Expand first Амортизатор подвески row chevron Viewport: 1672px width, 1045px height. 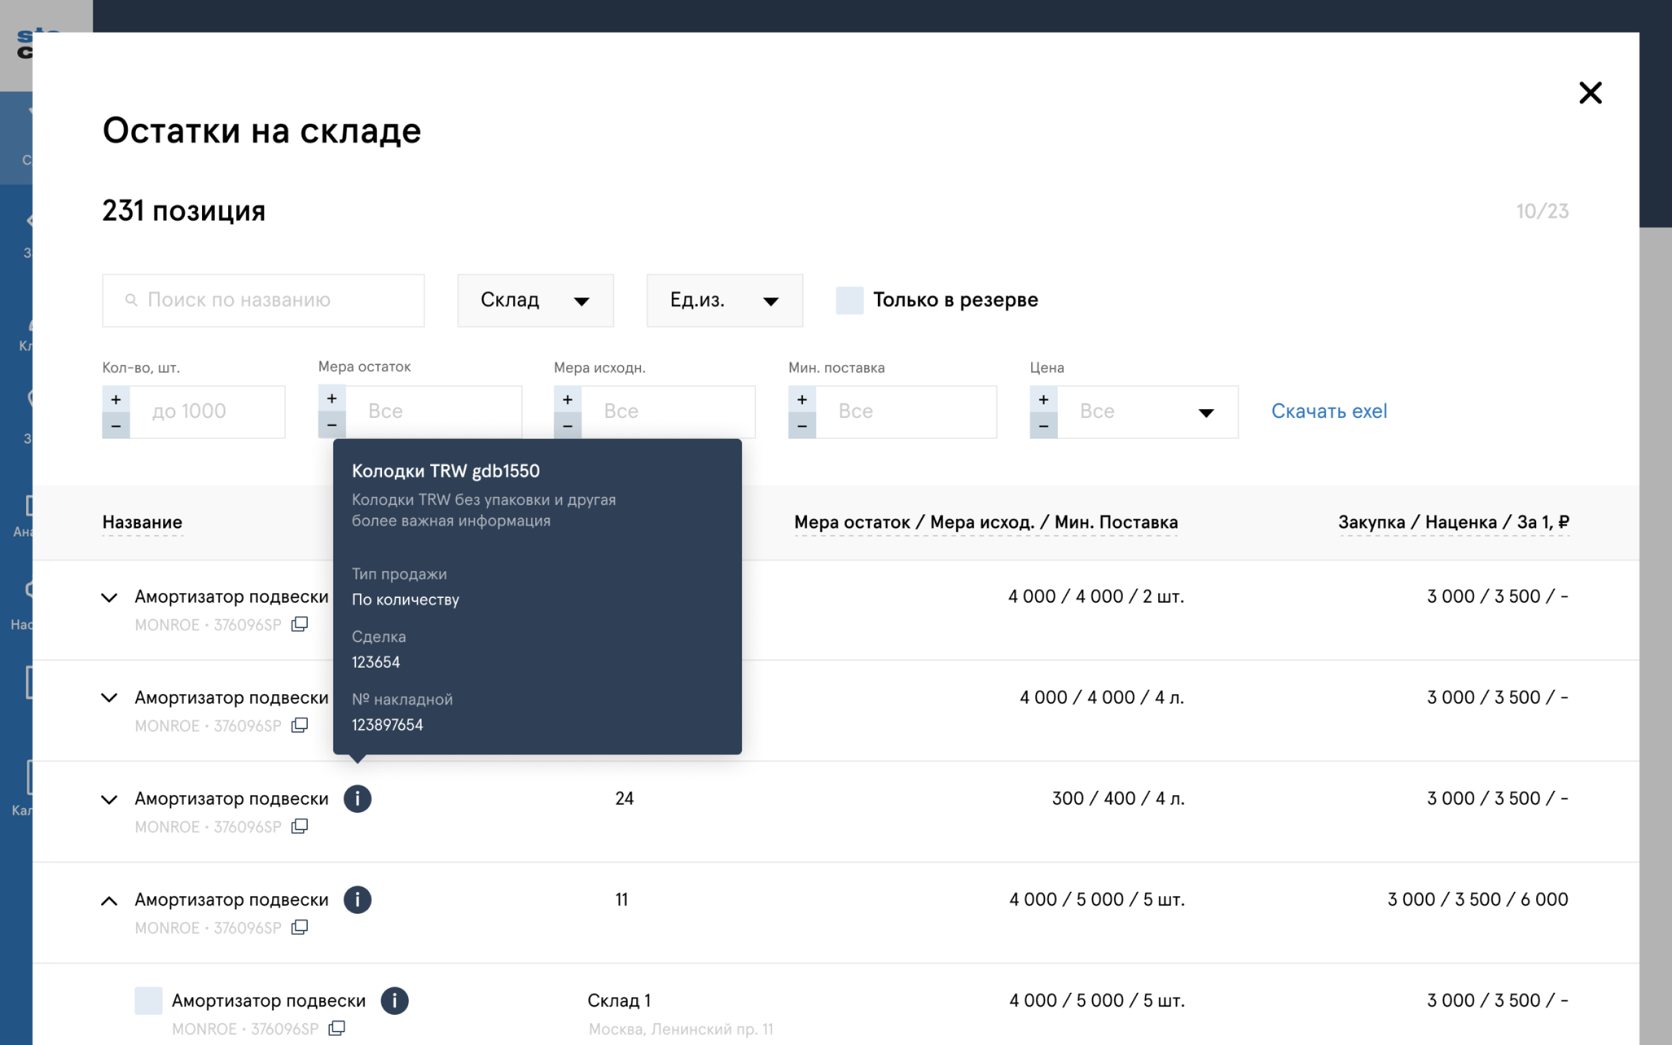point(109,597)
